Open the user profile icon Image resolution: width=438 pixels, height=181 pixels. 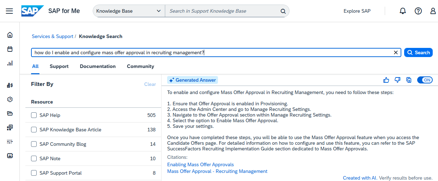(x=433, y=11)
